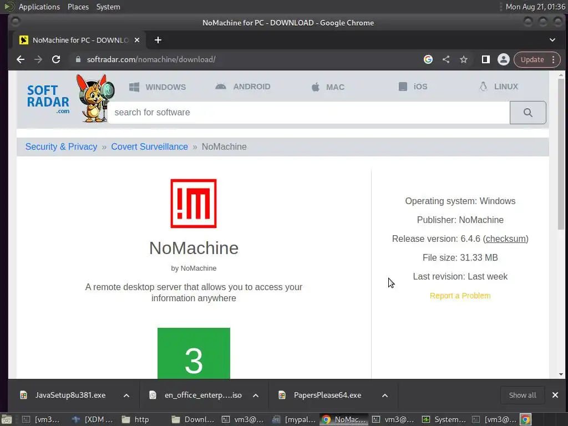Click the NoMac... Chrome taskbar entry
Screen dimensions: 568x426
coord(344,419)
